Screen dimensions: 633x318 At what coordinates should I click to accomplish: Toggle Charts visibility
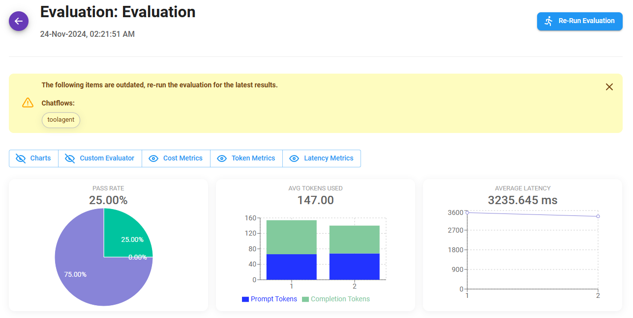pos(33,159)
